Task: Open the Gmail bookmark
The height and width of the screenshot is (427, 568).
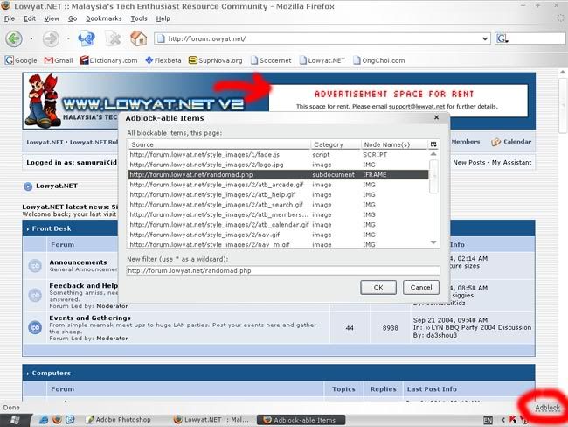Action: (59, 60)
